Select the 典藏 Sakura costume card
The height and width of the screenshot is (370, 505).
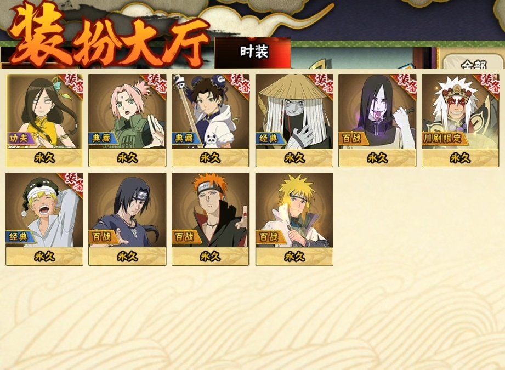(x=127, y=121)
